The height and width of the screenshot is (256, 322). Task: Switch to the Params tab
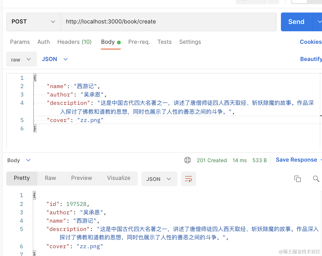[20, 42]
